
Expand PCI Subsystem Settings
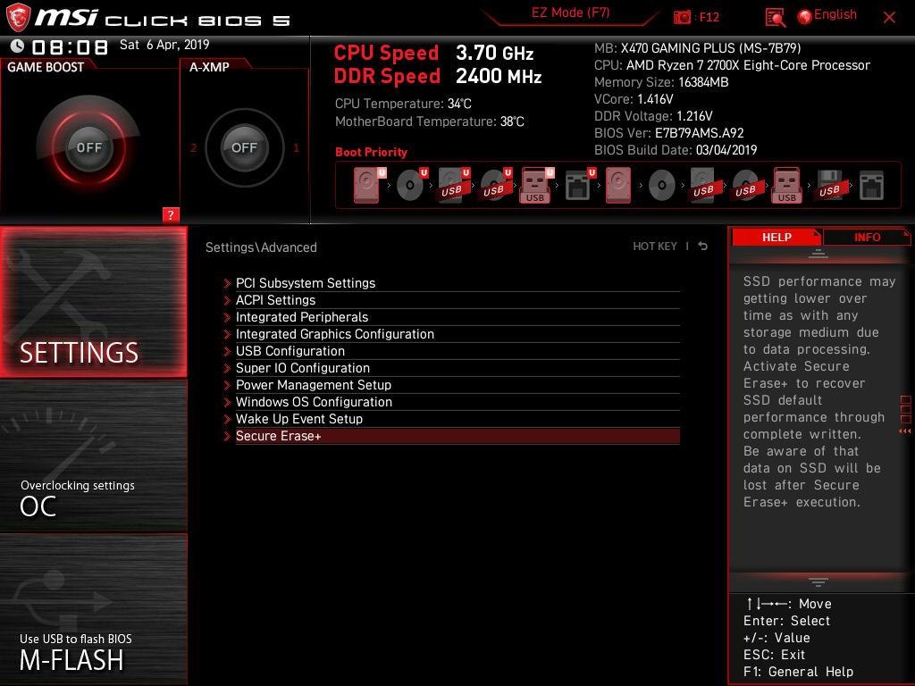click(x=305, y=283)
